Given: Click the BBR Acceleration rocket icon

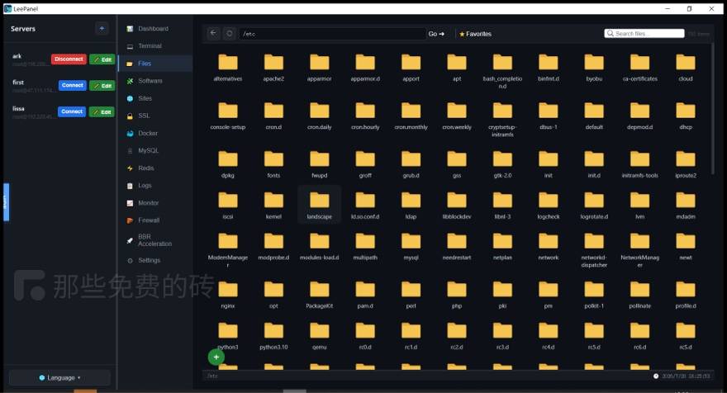Looking at the screenshot, I should click(x=130, y=240).
